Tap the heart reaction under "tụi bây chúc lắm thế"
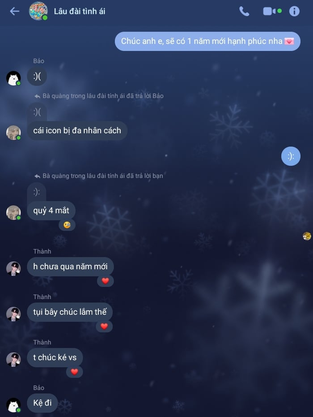Screen dimensions: 313x417 104,327
